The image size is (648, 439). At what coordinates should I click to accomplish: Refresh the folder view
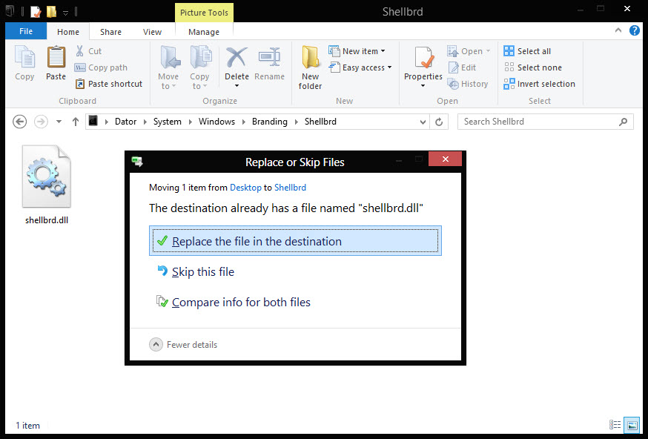[x=439, y=122]
